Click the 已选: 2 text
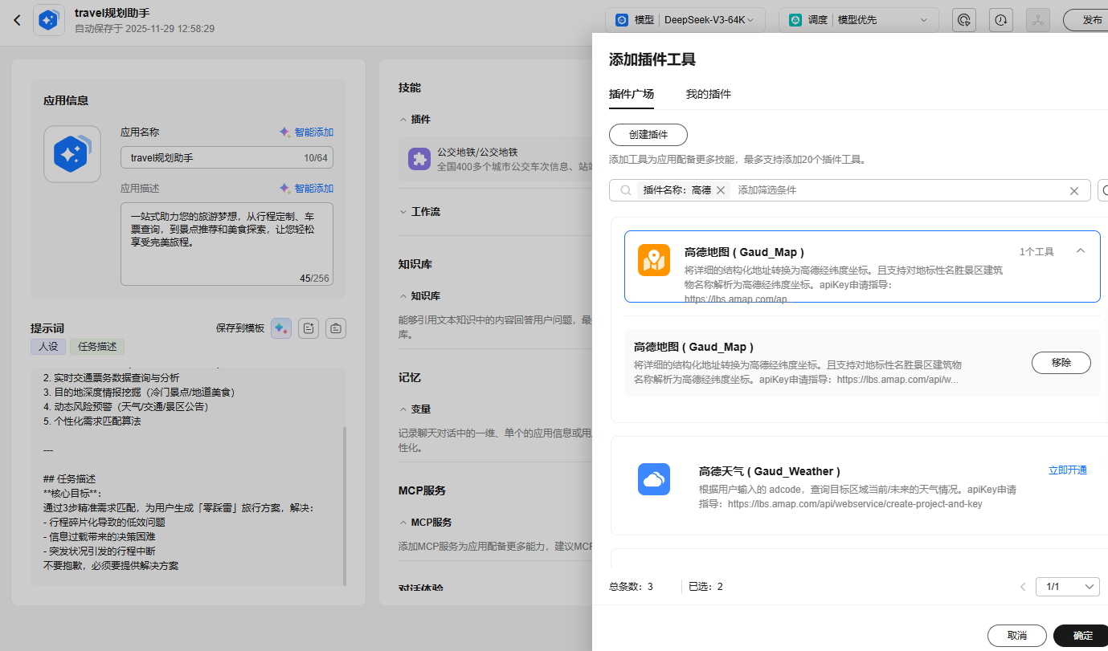The image size is (1108, 651). 705,587
